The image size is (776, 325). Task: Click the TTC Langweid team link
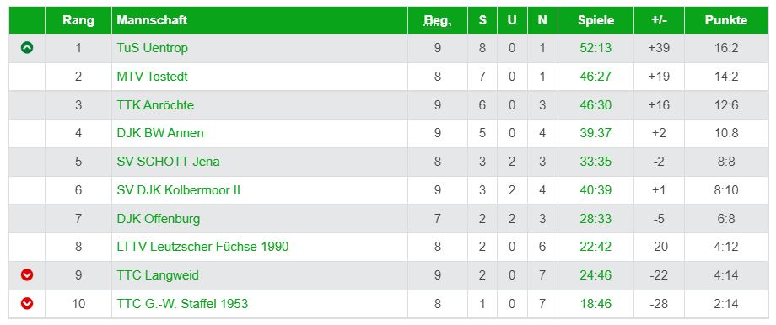(158, 275)
